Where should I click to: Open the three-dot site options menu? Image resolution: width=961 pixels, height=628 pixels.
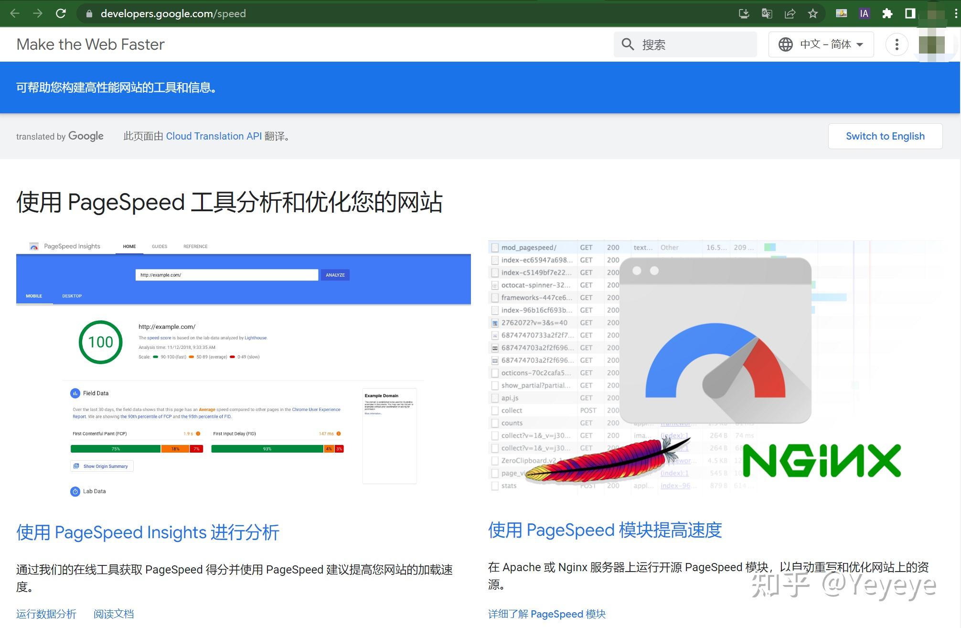(x=897, y=44)
